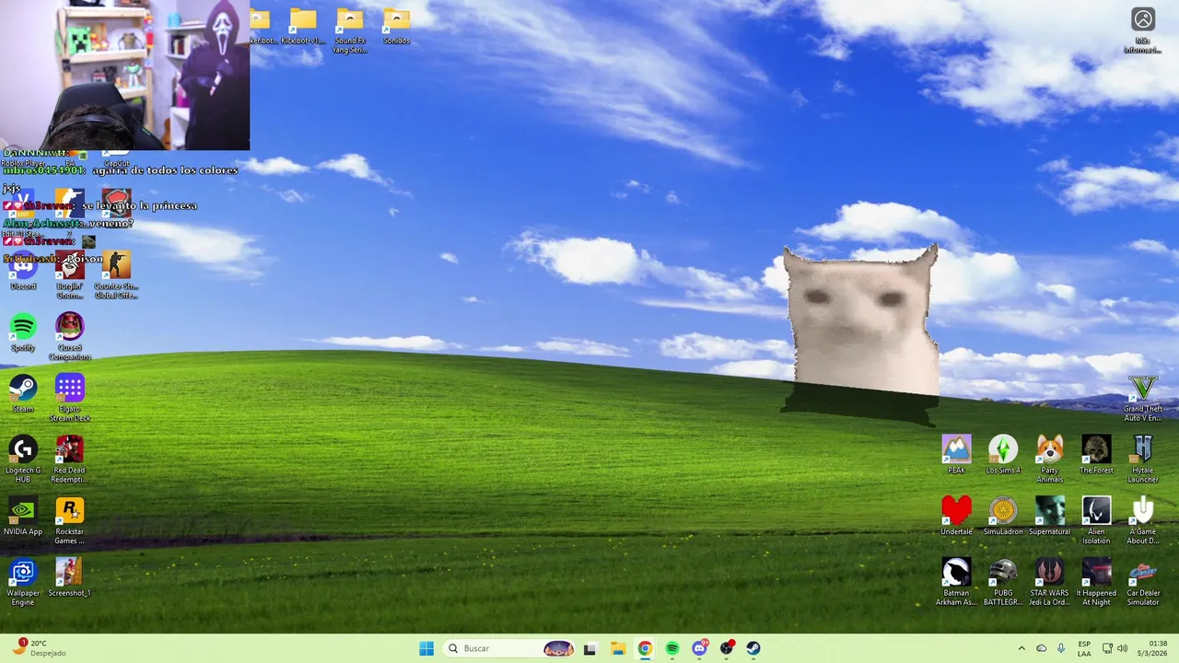Open the ESP LAA language switcher
Screen dimensions: 1179x663
1085,648
